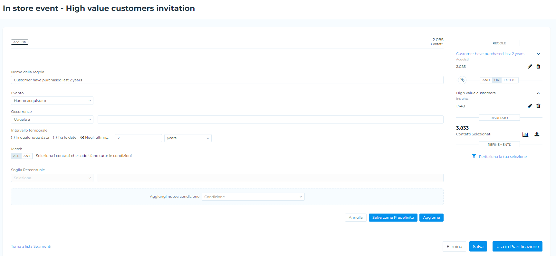Edit the High value customers rule pencil
The width and height of the screenshot is (556, 256).
point(530,106)
